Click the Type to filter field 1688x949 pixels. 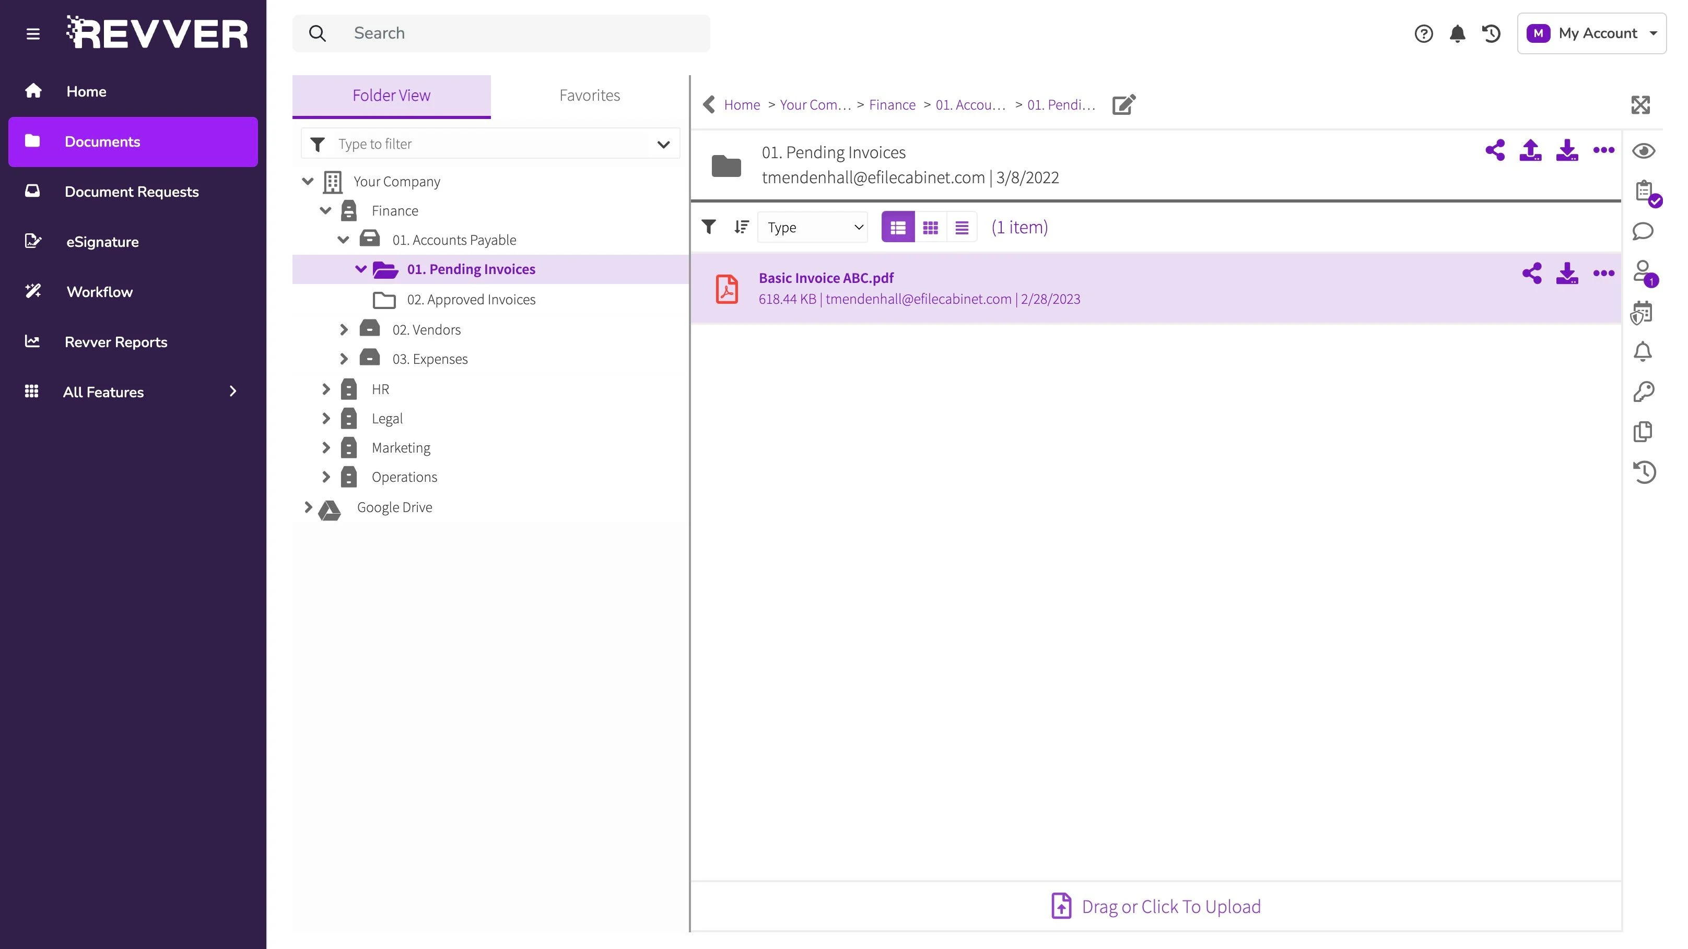tap(490, 144)
